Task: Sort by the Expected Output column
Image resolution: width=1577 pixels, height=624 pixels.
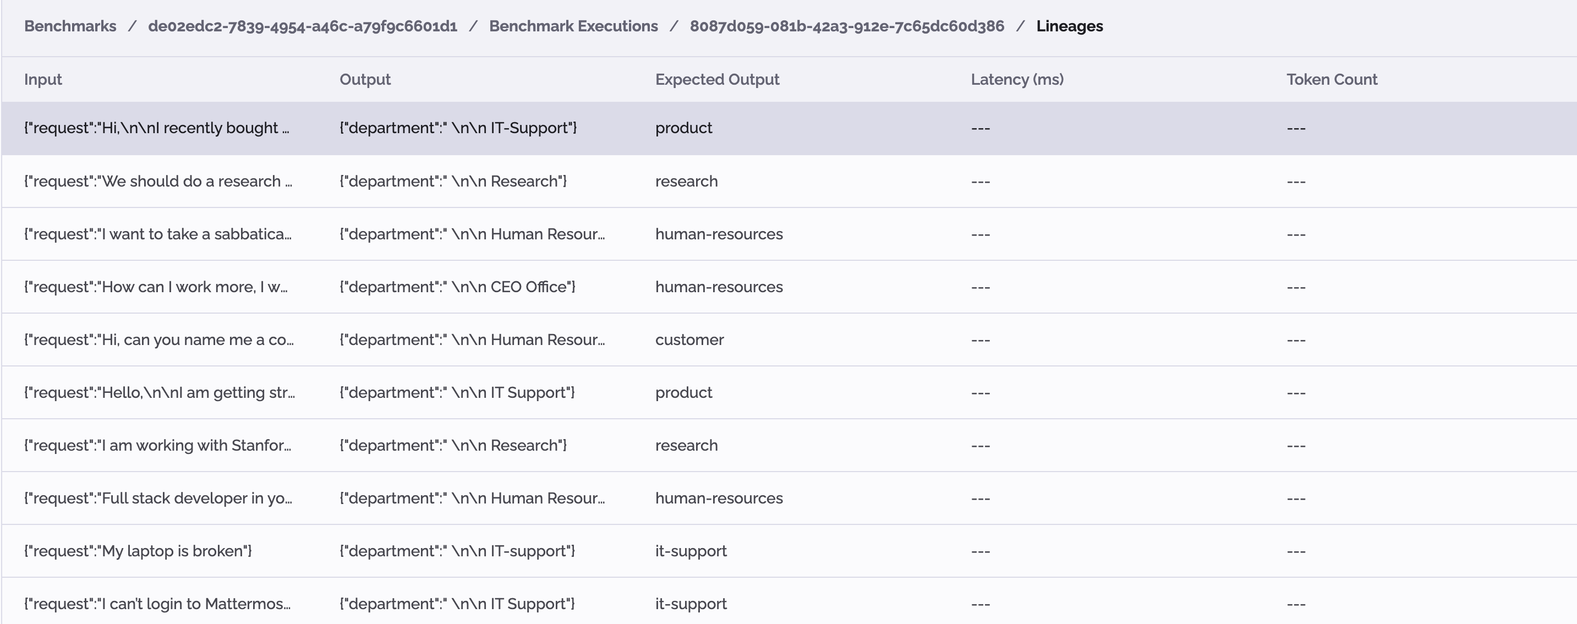Action: click(x=717, y=79)
